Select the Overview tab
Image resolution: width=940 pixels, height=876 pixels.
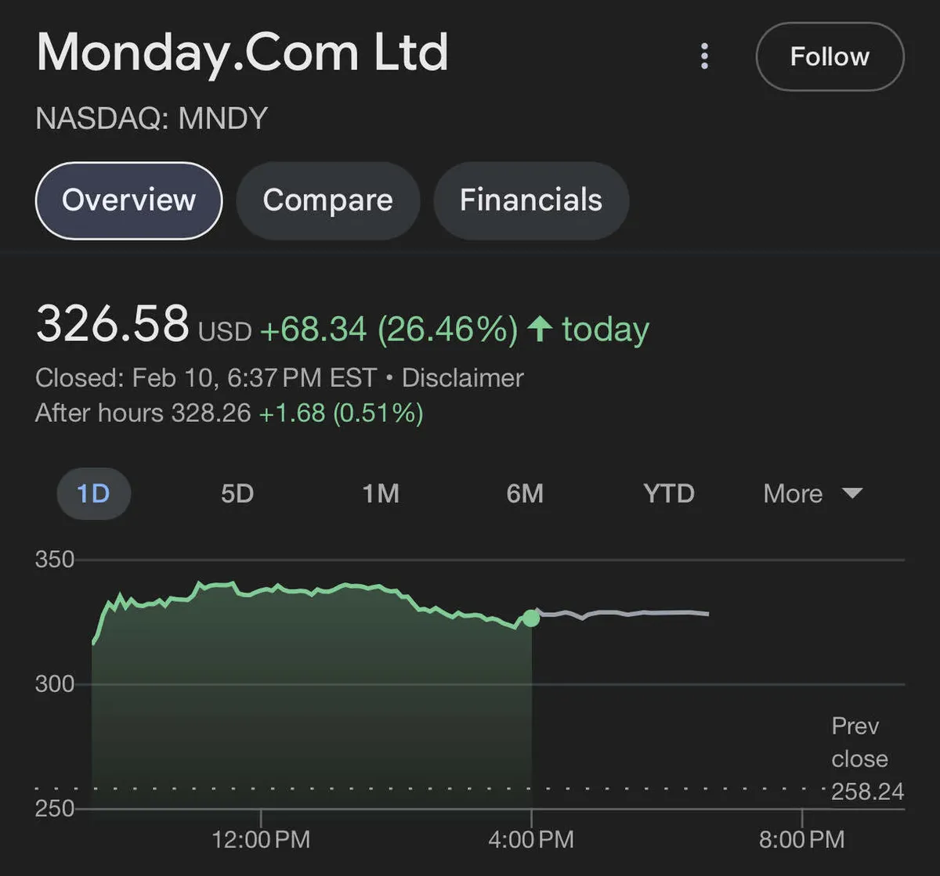tap(129, 200)
